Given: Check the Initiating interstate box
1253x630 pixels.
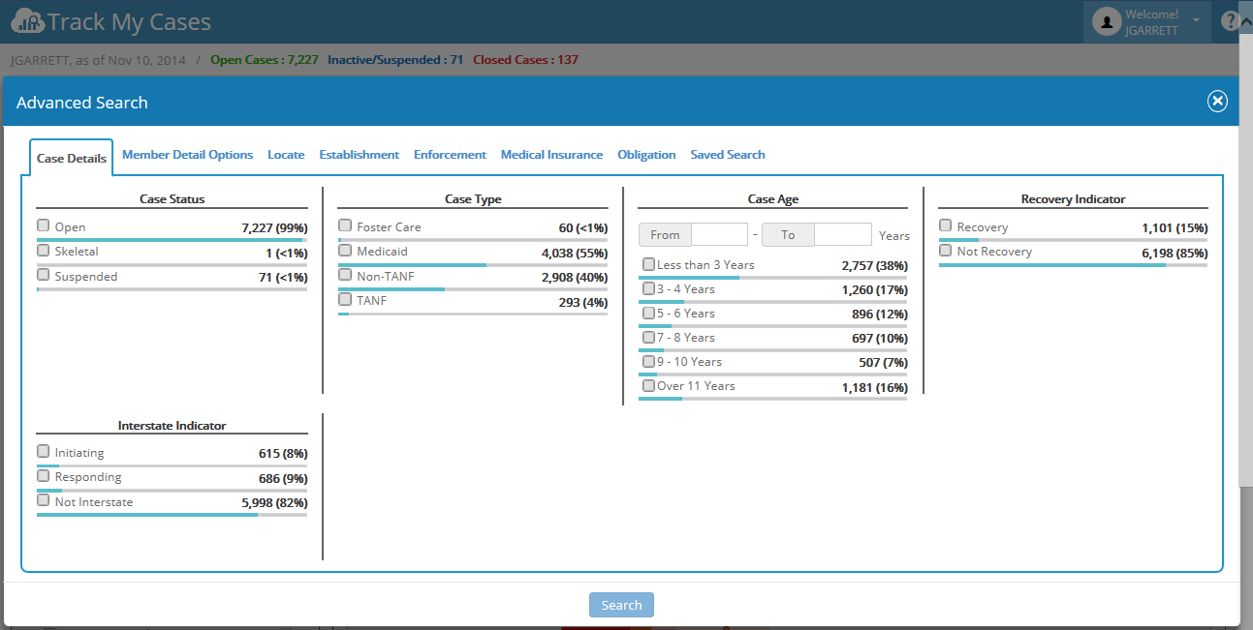Looking at the screenshot, I should pos(43,451).
